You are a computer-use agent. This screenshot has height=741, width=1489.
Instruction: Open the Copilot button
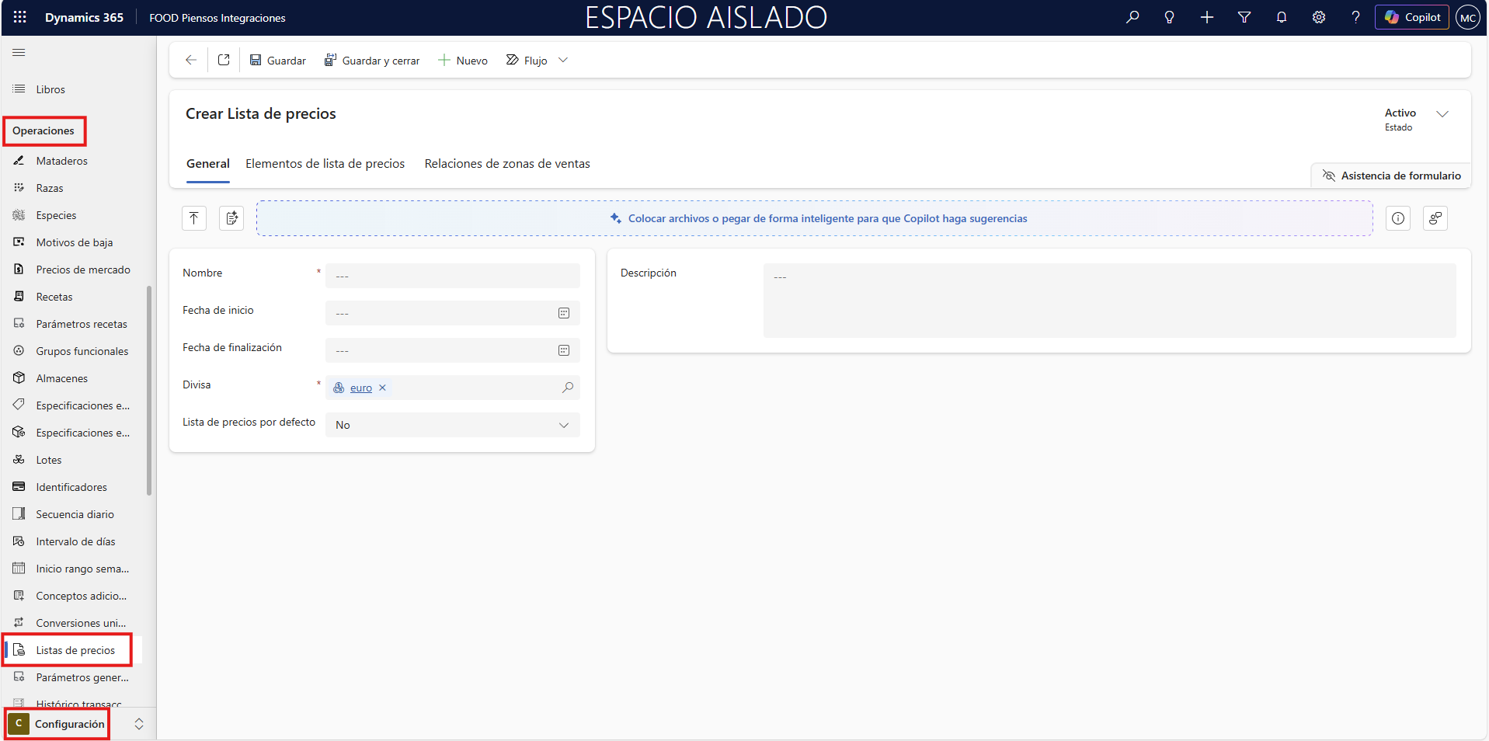coord(1411,17)
